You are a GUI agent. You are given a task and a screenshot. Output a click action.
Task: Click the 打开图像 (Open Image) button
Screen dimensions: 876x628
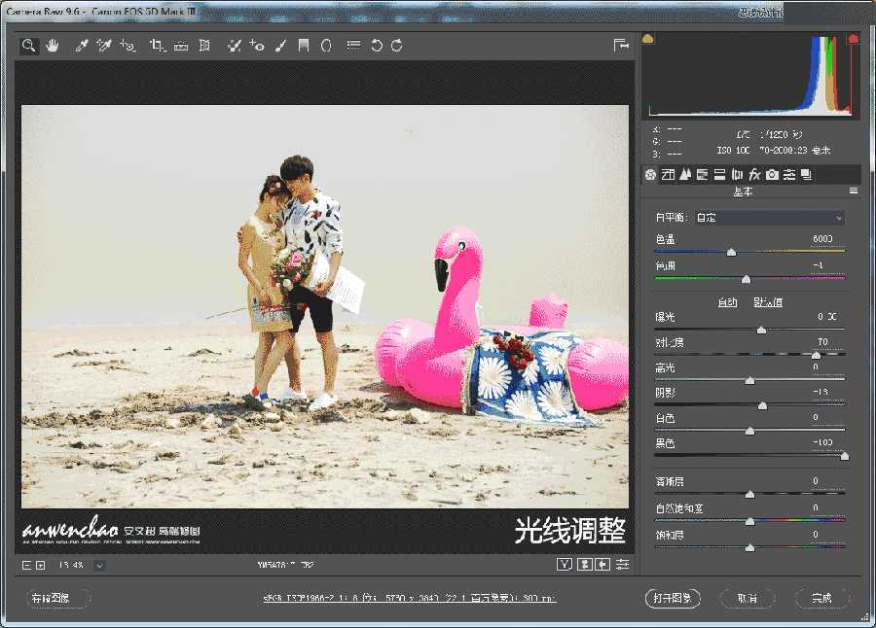[672, 598]
